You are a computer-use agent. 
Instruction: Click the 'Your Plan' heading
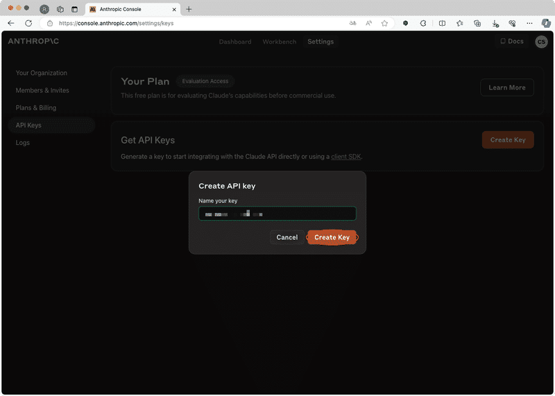point(145,81)
